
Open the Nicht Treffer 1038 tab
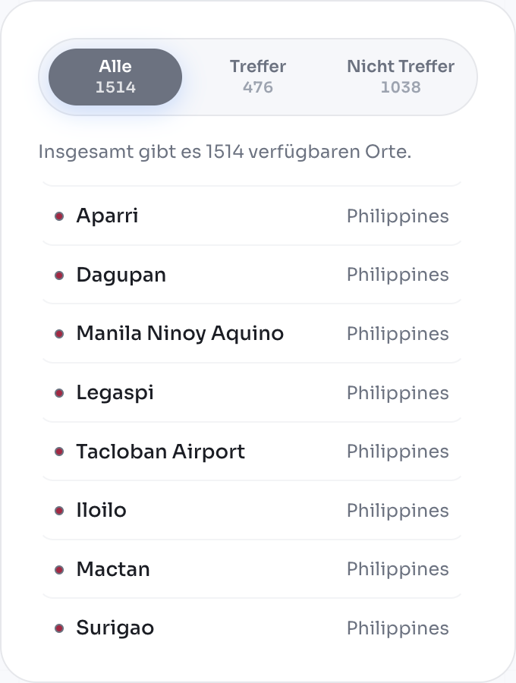(401, 77)
